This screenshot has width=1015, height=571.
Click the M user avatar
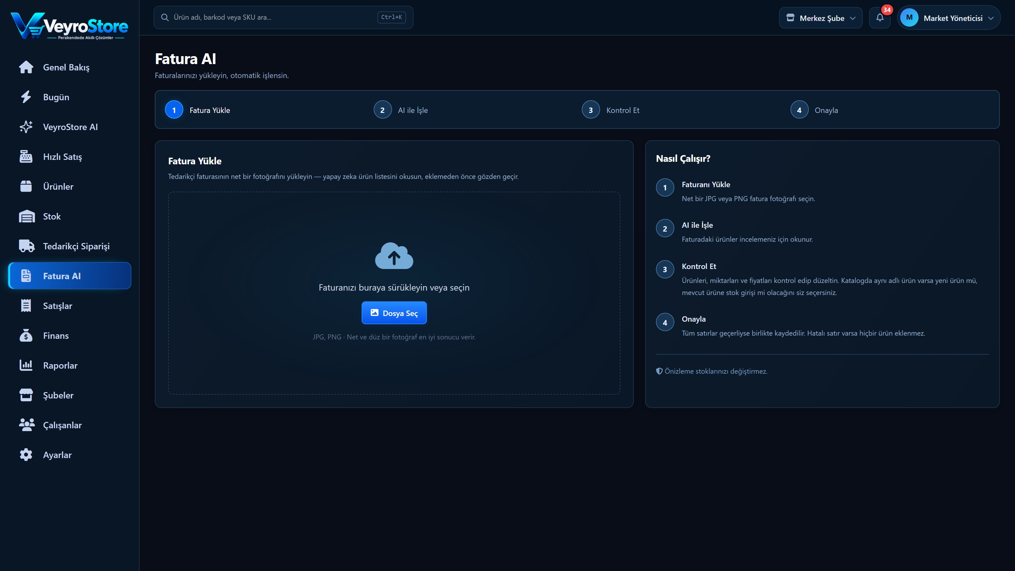tap(909, 18)
